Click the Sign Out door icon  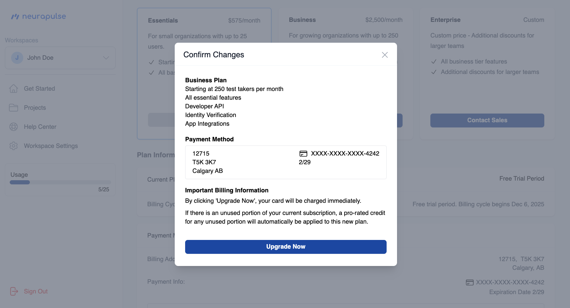coord(14,291)
